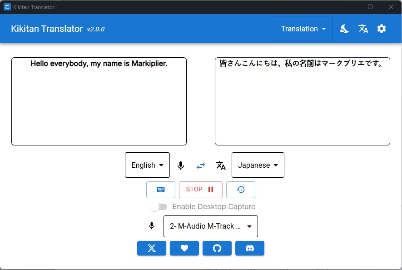The image size is (402, 270).
Task: Click translate icon beside Japanese selector
Action: tap(220, 165)
